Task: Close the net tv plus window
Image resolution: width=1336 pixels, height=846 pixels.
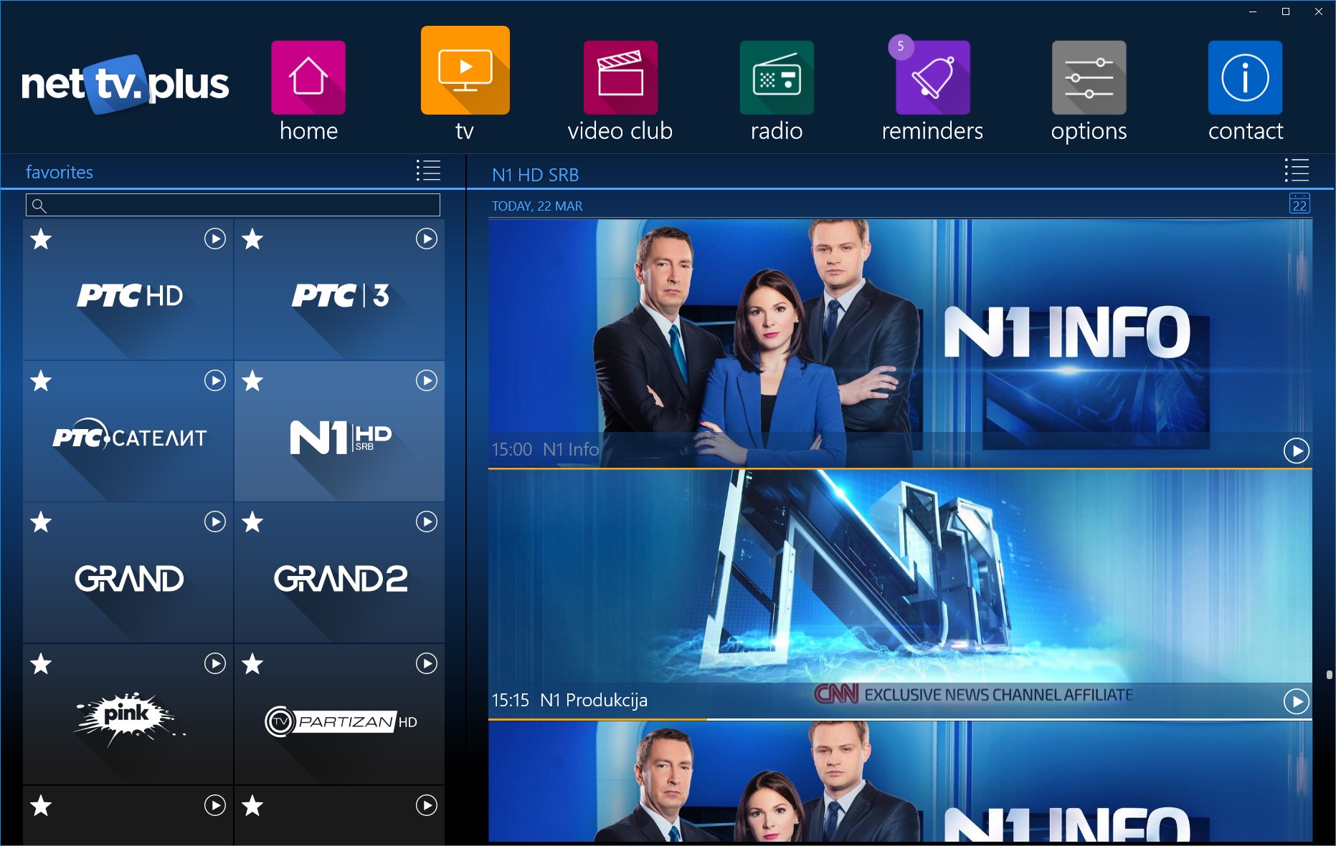Action: tap(1319, 11)
